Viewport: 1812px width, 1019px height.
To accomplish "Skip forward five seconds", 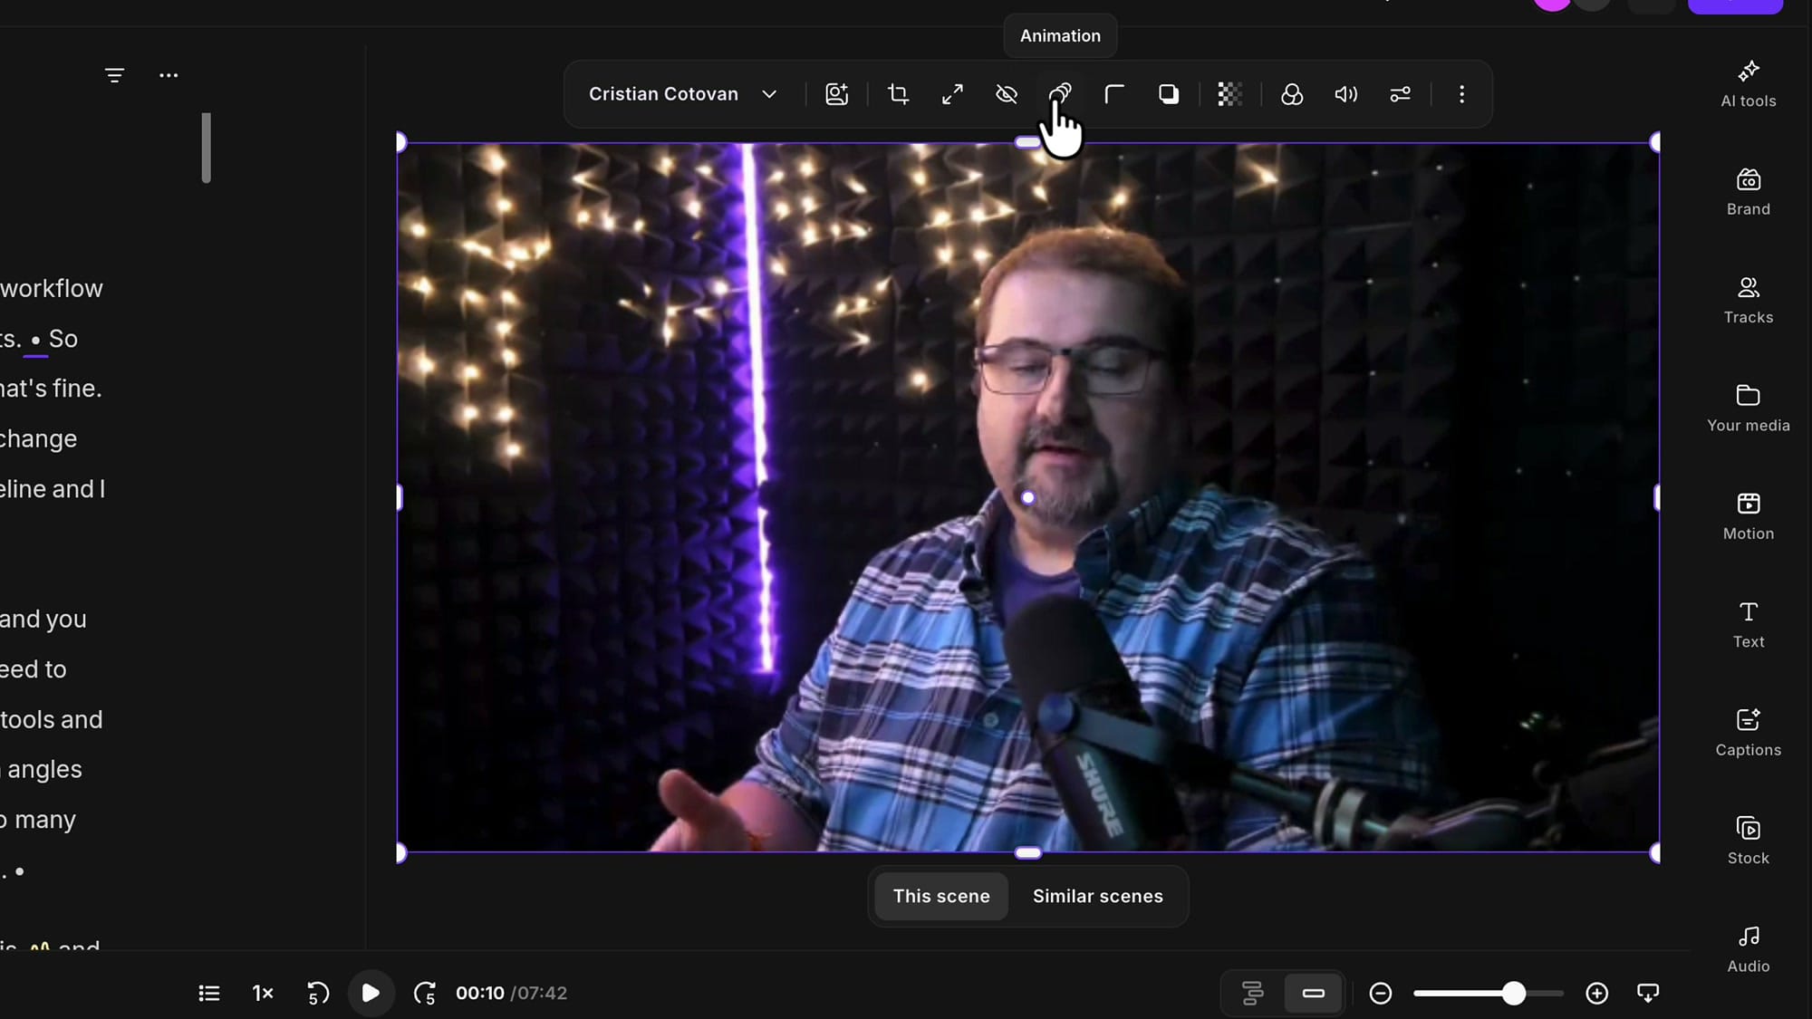I will coord(425,993).
